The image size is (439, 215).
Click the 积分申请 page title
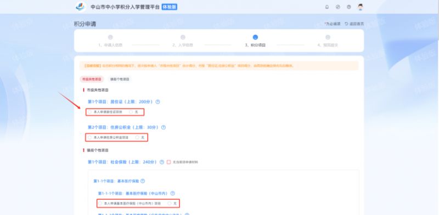pos(85,24)
